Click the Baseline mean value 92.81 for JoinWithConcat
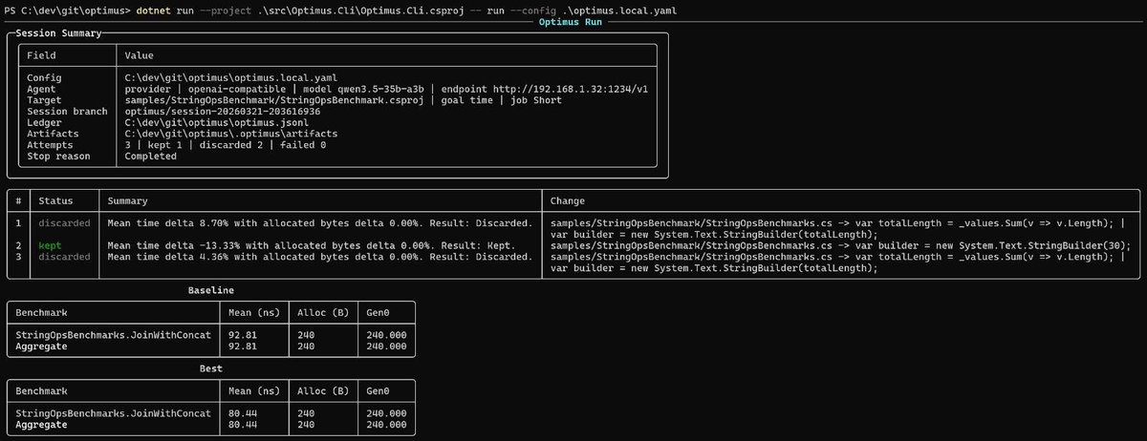The image size is (1147, 441). tap(243, 335)
